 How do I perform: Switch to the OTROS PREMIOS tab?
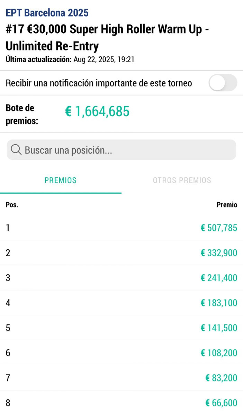pyautogui.click(x=182, y=180)
